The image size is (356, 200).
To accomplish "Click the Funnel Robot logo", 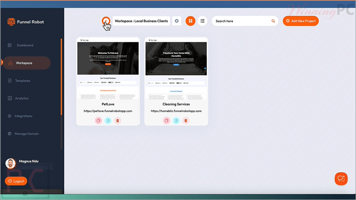I will tap(26, 22).
